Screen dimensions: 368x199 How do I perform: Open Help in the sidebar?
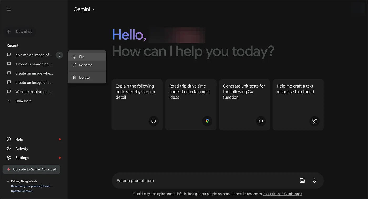click(x=34, y=139)
